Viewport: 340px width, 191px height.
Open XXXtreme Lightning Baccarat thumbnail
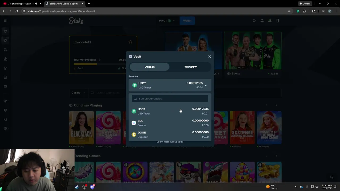coord(242,128)
